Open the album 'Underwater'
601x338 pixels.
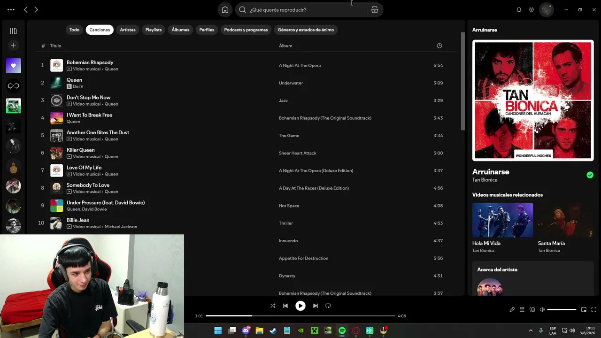291,83
